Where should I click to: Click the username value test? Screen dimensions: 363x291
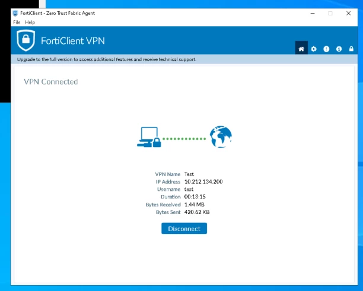pos(189,189)
